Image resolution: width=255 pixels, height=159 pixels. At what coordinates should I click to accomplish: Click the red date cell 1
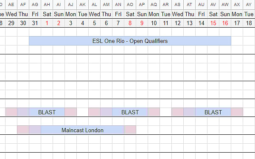pos(47,23)
